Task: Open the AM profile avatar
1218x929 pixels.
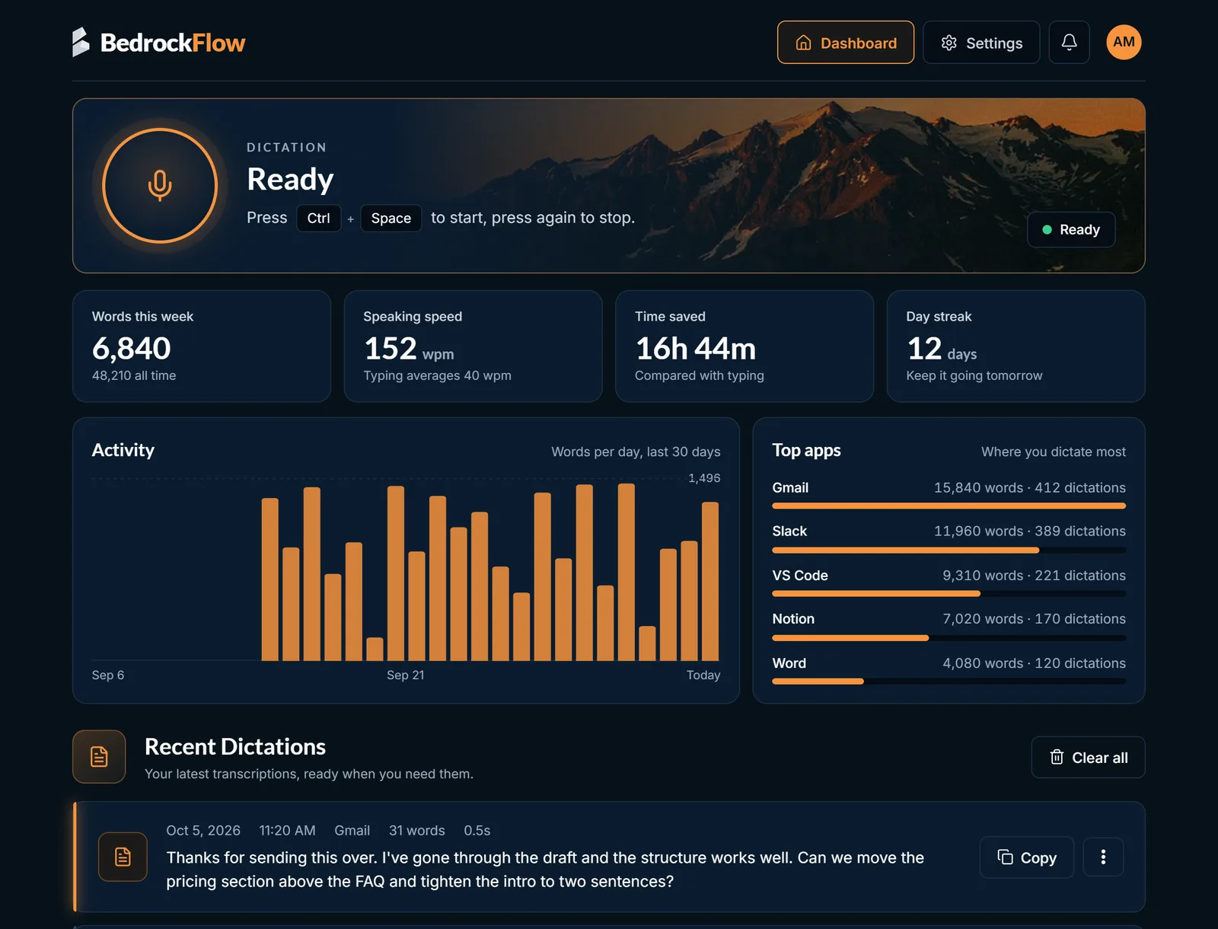Action: coord(1124,42)
